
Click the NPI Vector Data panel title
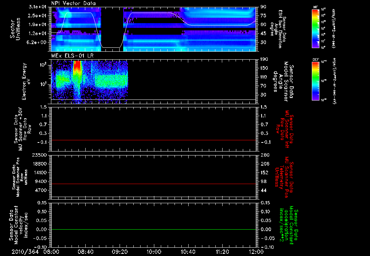tap(73, 3)
